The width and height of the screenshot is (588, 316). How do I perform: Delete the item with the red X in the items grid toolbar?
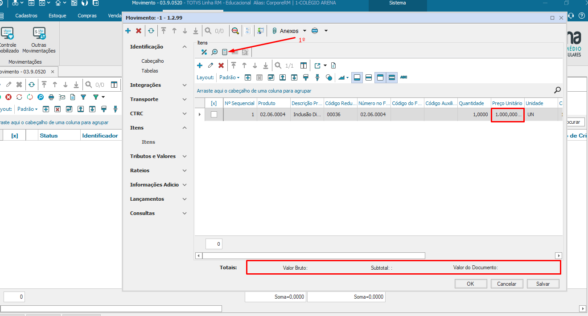(221, 65)
